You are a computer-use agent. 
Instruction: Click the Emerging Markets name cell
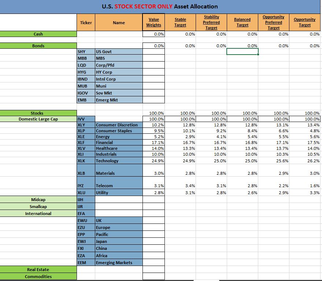118,263
